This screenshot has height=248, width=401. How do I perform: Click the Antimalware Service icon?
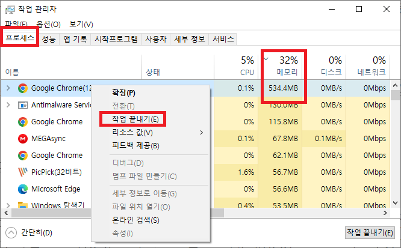coord(23,105)
